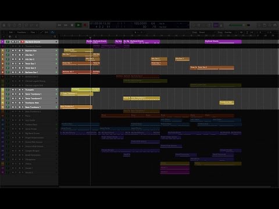Mute the Big Band Chords track
This screenshot has height=209, width=279.
(13, 42)
